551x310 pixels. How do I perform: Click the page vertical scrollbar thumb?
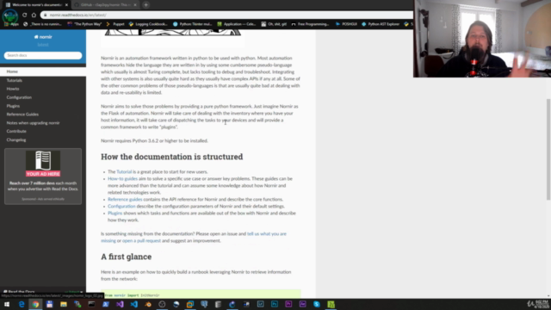[x=548, y=149]
